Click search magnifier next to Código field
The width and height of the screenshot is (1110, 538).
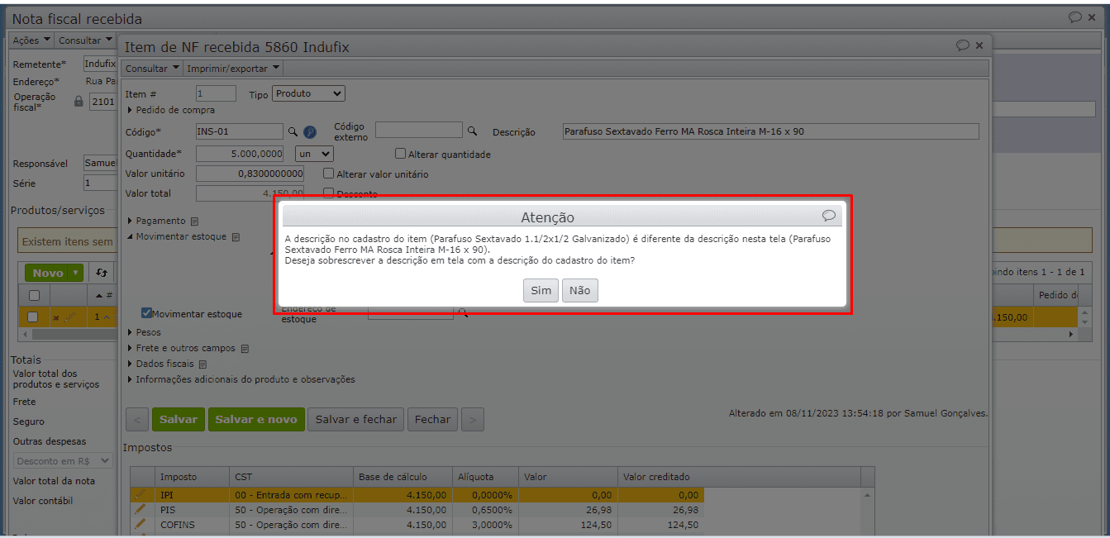[293, 131]
